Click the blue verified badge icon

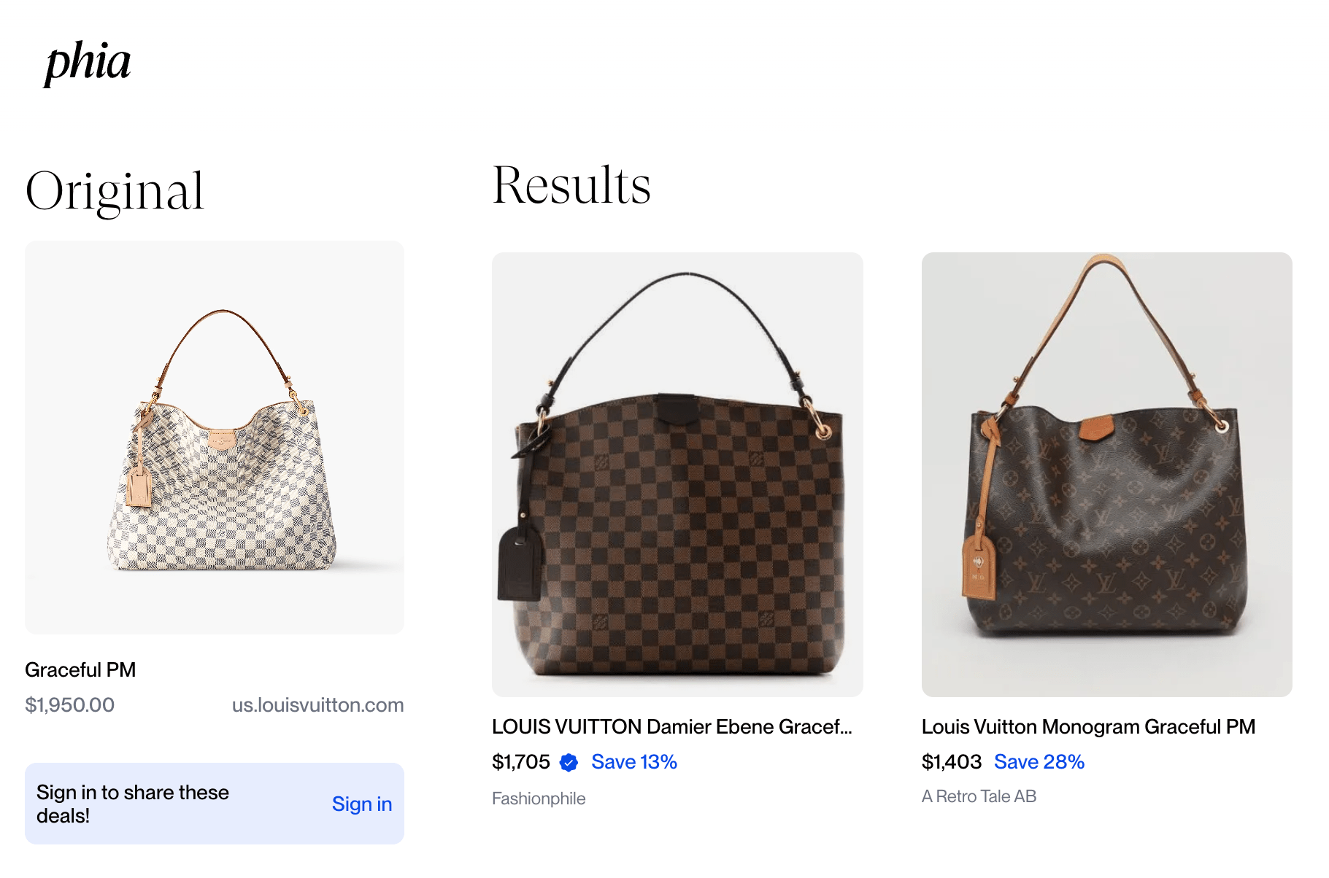[x=569, y=763]
